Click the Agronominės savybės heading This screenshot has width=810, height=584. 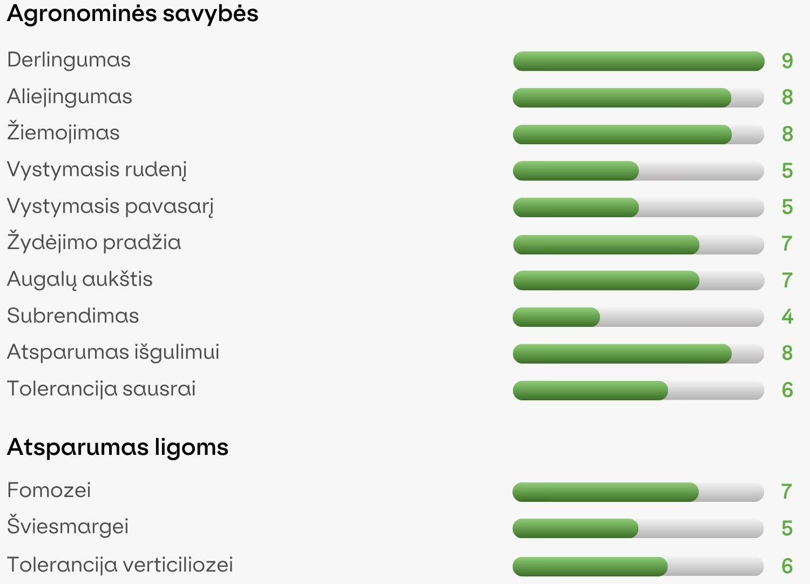[x=133, y=14]
